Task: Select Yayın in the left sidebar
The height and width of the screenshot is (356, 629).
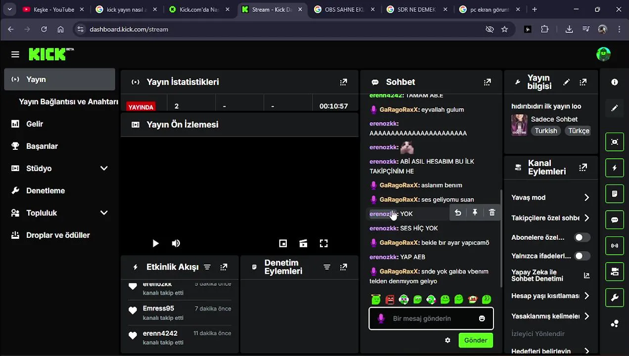Action: point(59,79)
